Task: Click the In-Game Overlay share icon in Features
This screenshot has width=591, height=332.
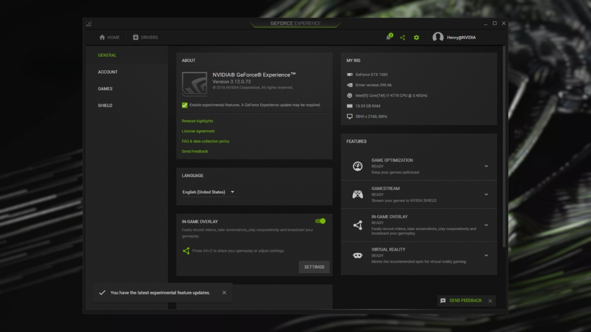Action: tap(358, 225)
